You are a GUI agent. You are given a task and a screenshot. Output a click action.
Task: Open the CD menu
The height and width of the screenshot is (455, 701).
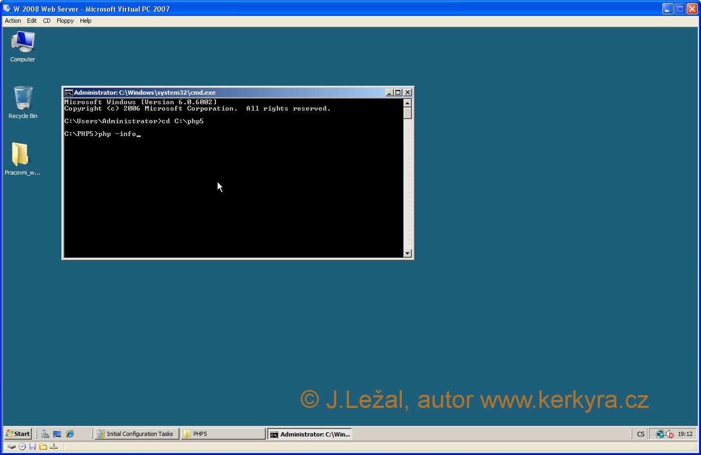47,21
